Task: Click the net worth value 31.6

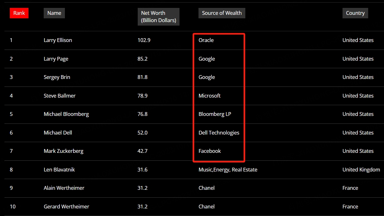Action: click(142, 170)
